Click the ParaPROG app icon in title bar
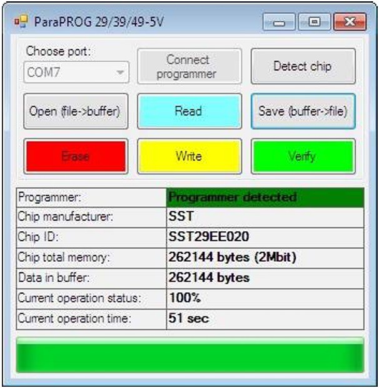 point(21,22)
